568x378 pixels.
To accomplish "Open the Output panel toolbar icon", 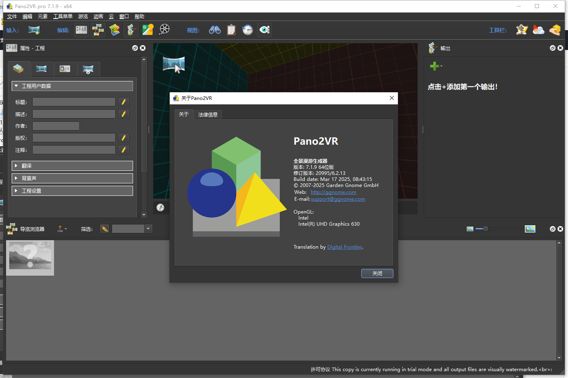I will (x=131, y=30).
